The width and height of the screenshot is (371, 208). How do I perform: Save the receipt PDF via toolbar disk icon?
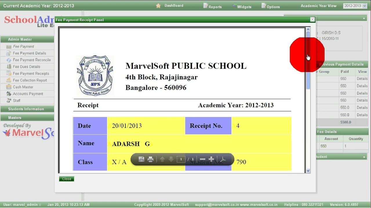tap(141, 159)
